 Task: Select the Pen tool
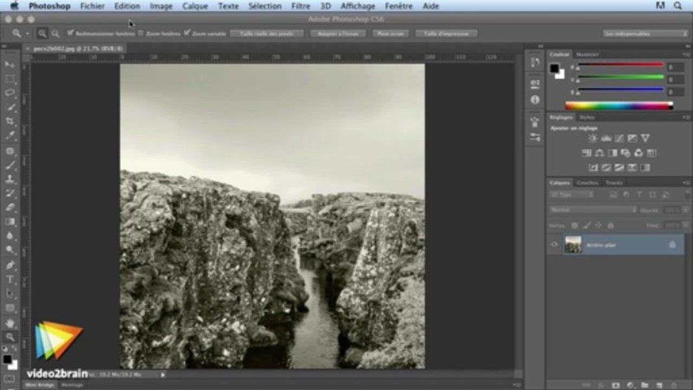tap(10, 265)
